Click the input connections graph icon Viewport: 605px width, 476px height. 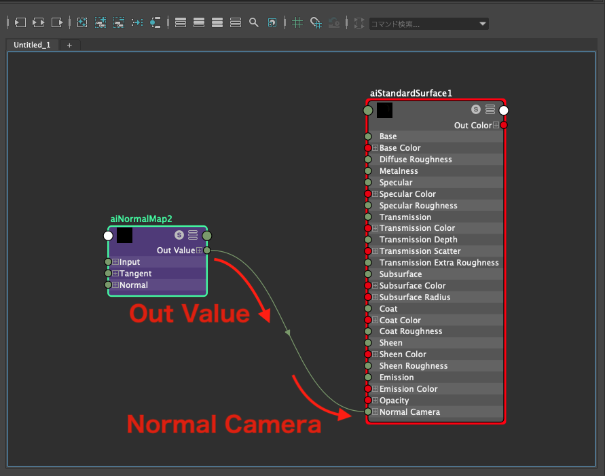(20, 22)
